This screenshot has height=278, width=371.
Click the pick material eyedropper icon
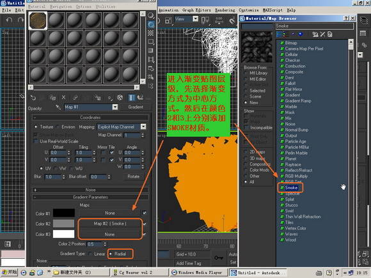(x=58, y=107)
